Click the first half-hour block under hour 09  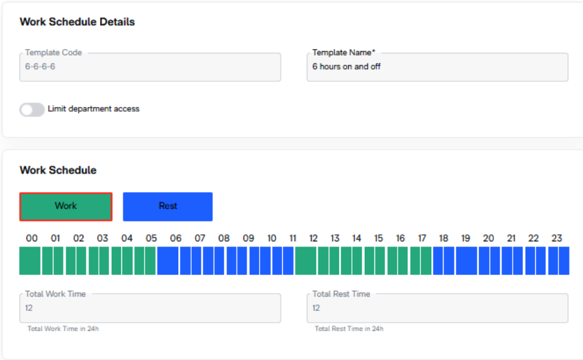tap(231, 261)
